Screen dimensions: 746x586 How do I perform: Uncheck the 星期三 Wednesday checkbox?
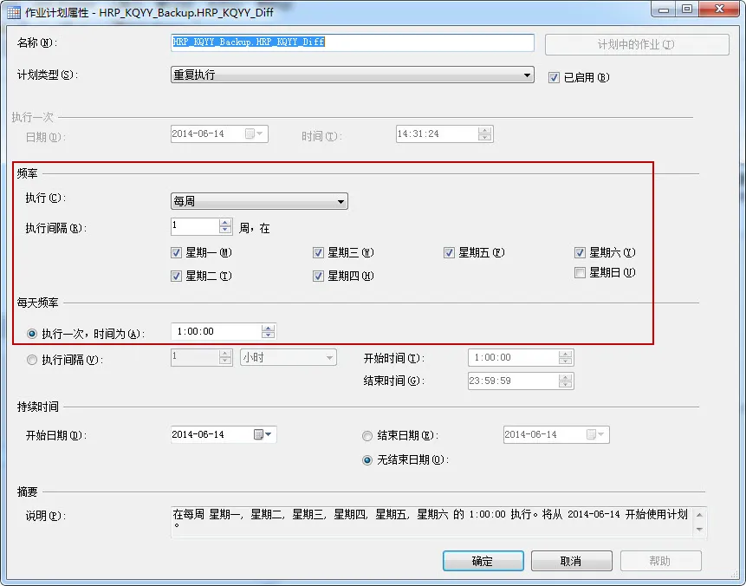(318, 253)
